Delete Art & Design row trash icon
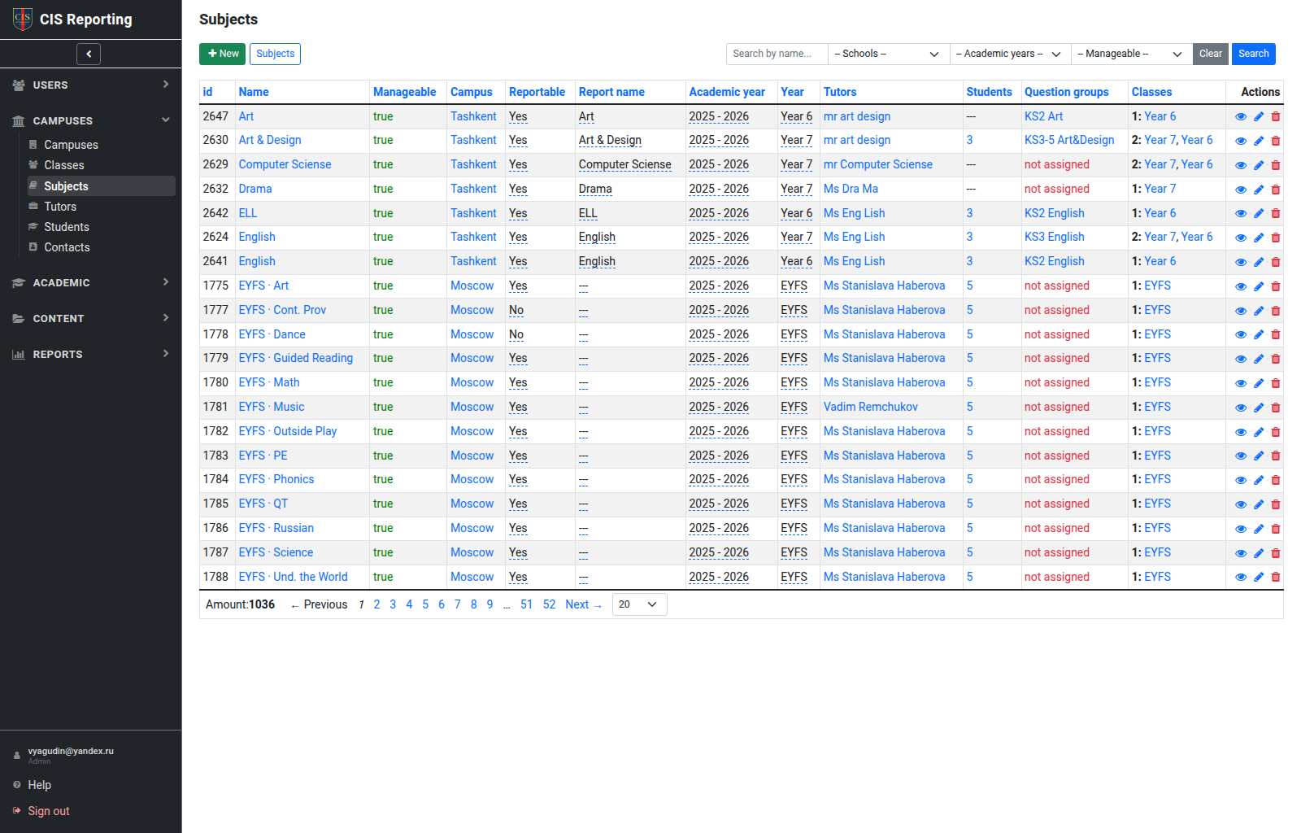The height and width of the screenshot is (833, 1301). (1276, 141)
